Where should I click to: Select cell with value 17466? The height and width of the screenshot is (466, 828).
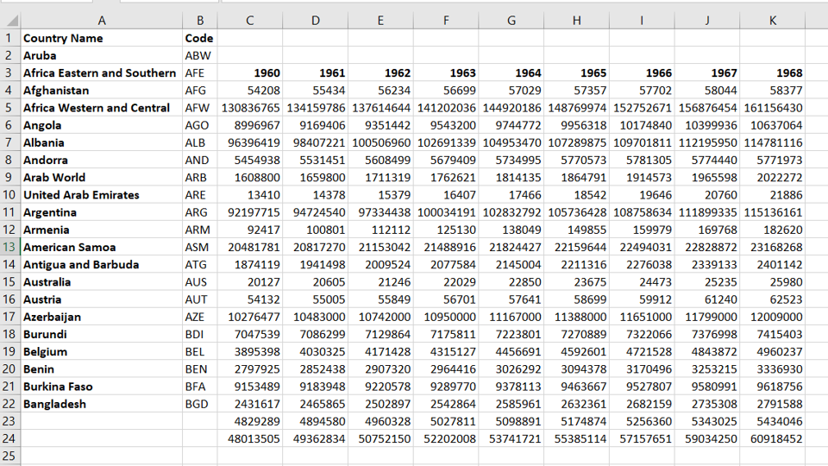point(511,195)
